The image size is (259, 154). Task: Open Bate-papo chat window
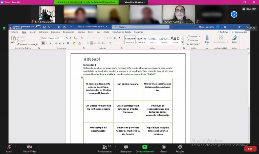[126, 147]
